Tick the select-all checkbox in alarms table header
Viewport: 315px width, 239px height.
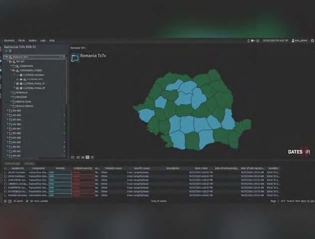pos(6,168)
